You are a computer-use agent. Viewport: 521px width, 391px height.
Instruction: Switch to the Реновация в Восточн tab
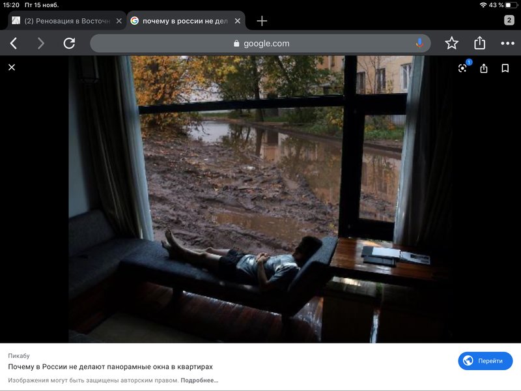[65, 21]
